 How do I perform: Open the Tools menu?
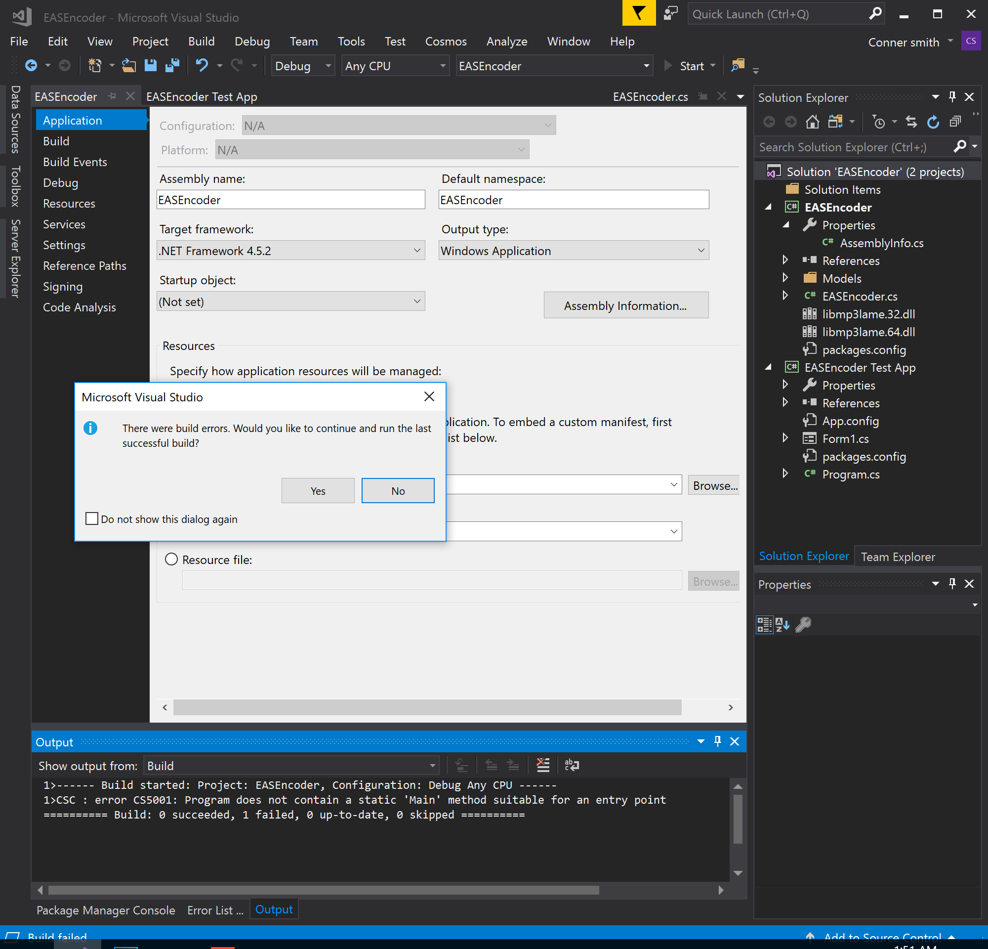tap(351, 42)
